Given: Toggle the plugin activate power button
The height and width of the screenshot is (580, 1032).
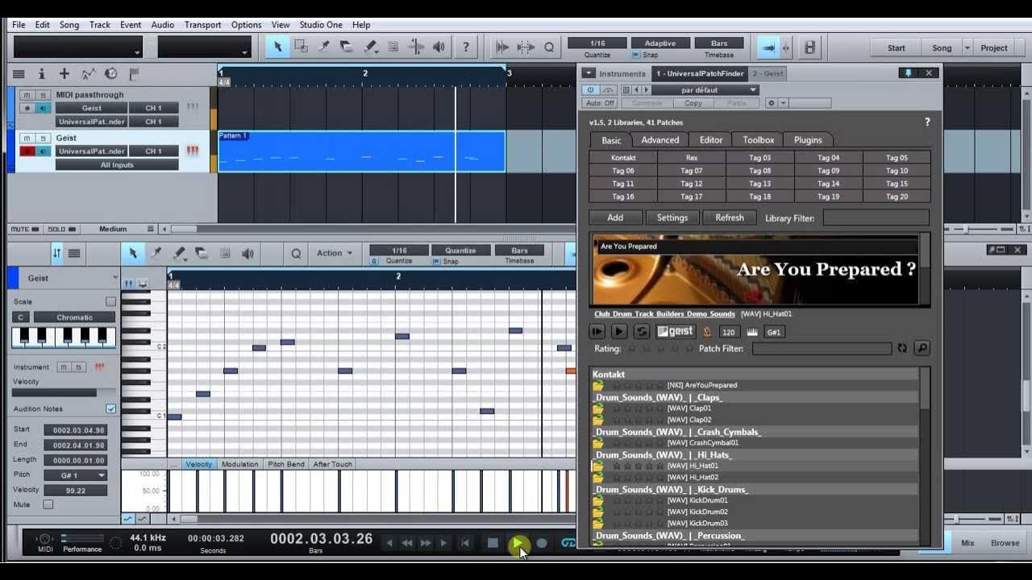Looking at the screenshot, I should pyautogui.click(x=590, y=90).
